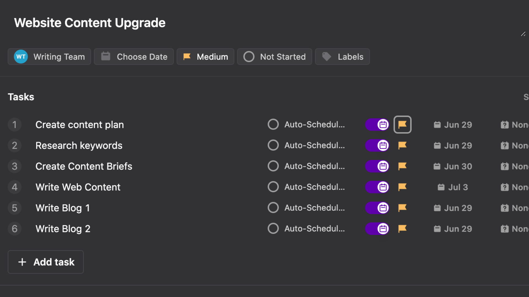This screenshot has height=297, width=529.
Task: Click the Add task button
Action: [46, 262]
